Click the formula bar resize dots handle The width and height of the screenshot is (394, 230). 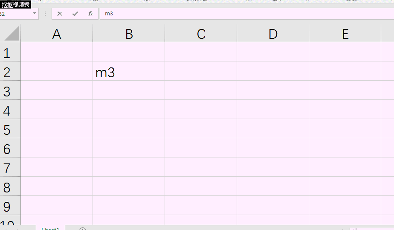pyautogui.click(x=45, y=14)
